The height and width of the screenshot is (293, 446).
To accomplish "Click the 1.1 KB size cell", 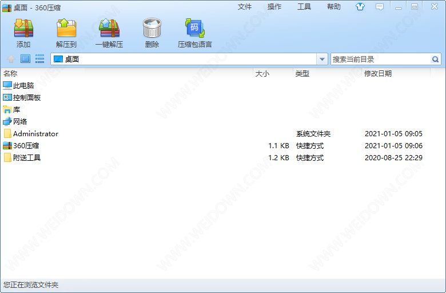I will [x=278, y=146].
